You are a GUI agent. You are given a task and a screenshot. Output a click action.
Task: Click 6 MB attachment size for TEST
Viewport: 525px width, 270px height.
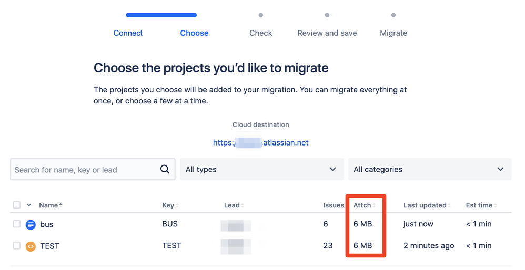(362, 246)
